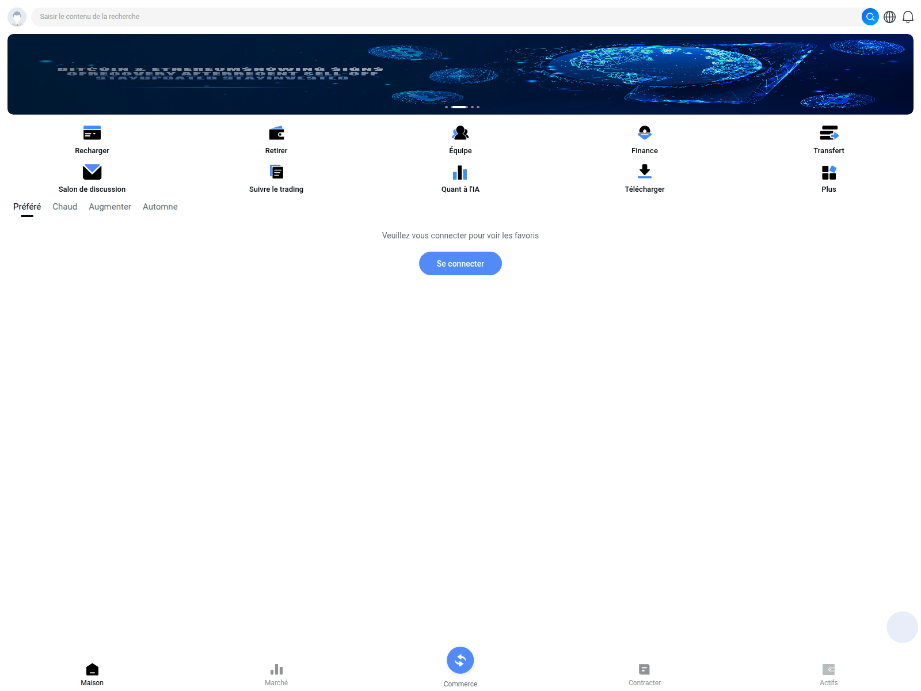Image resolution: width=921 pixels, height=691 pixels.
Task: Go to Maison in bottom navigation
Action: pos(92,675)
